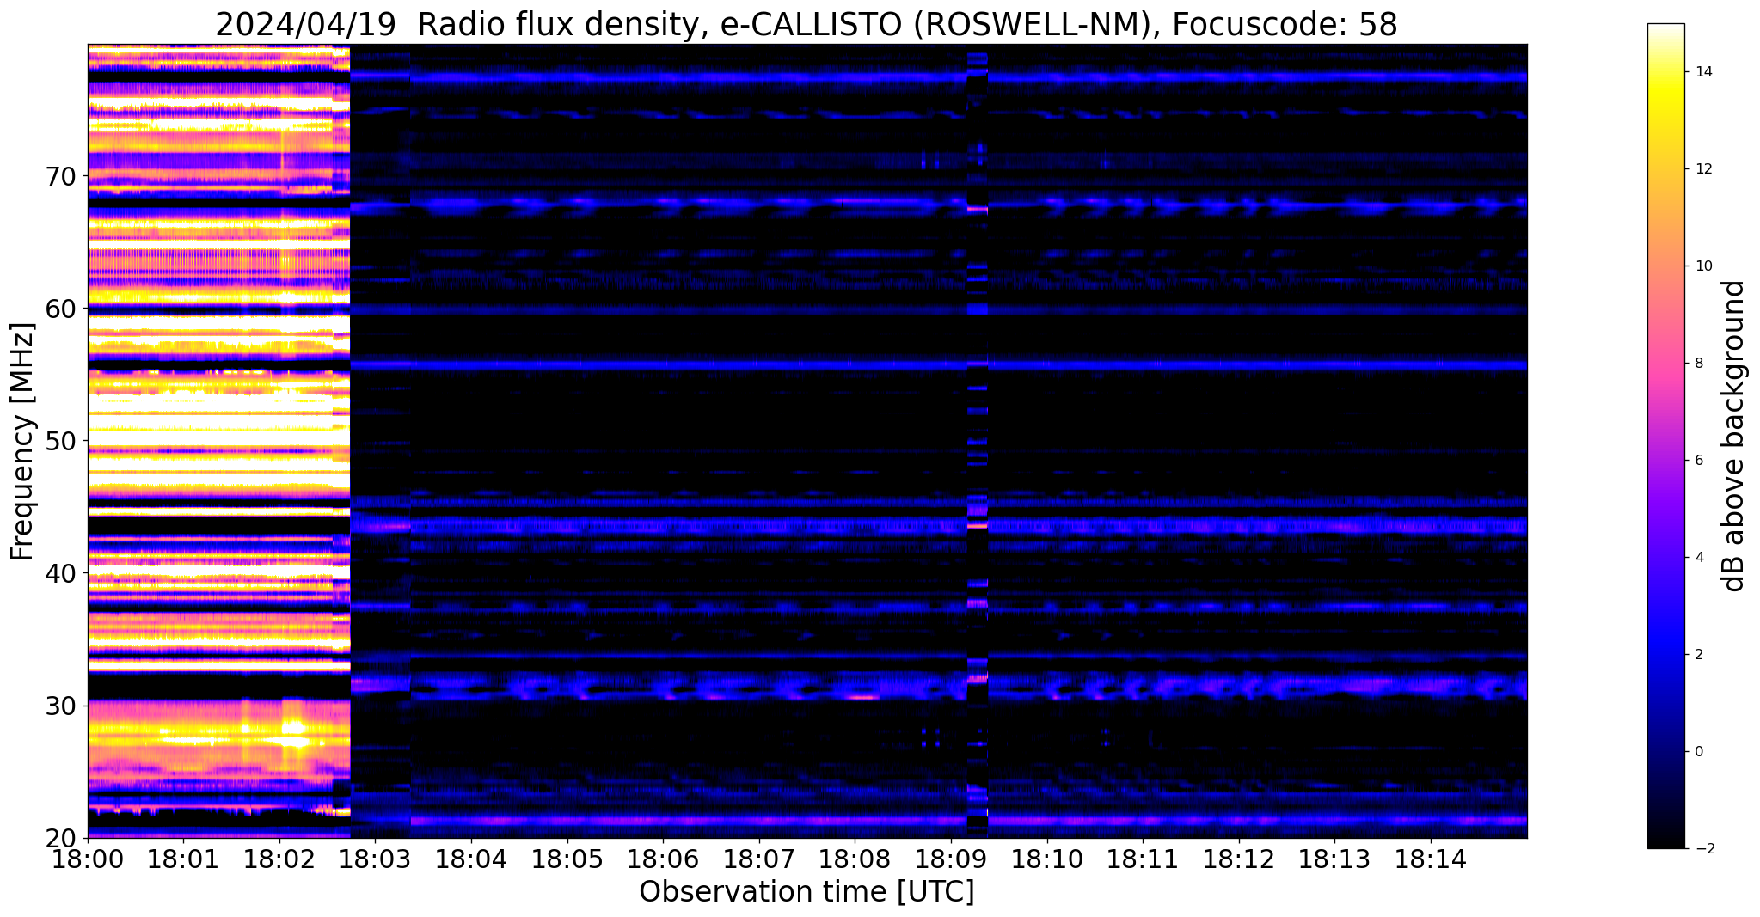The height and width of the screenshot is (917, 1760).
Task: Click the 18:12 time tick label
Action: (x=1239, y=859)
